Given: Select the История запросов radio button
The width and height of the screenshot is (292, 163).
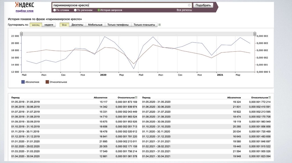Looking at the screenshot, I should point(99,10).
